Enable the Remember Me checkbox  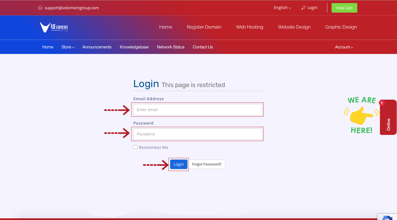pyautogui.click(x=135, y=147)
